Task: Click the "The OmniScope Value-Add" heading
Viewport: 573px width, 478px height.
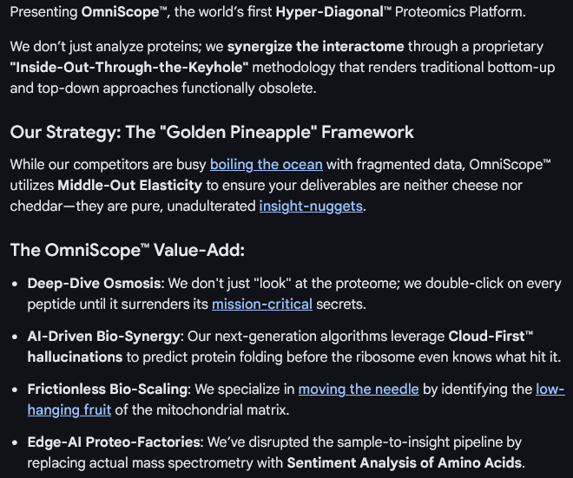Action: coord(128,250)
